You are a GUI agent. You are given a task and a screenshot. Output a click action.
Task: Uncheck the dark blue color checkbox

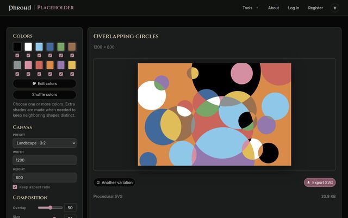pyautogui.click(x=50, y=56)
